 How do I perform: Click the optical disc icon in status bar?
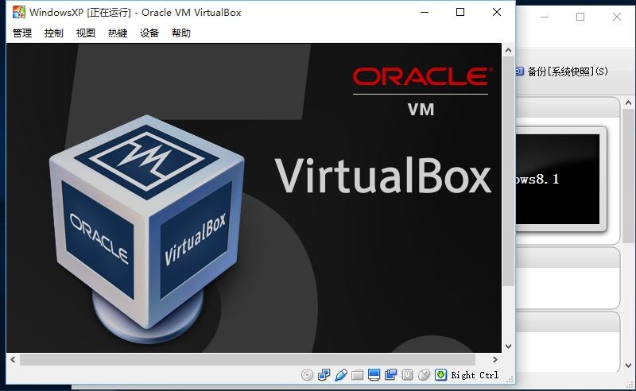[x=308, y=375]
